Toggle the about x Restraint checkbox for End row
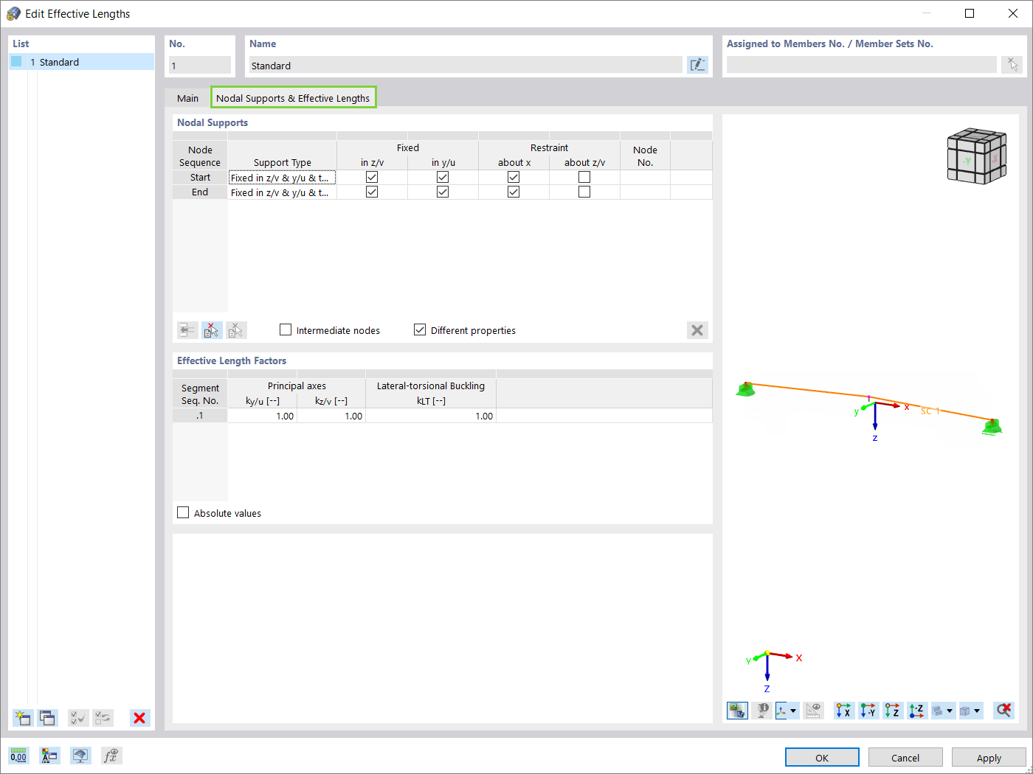The width and height of the screenshot is (1033, 774). pos(513,191)
